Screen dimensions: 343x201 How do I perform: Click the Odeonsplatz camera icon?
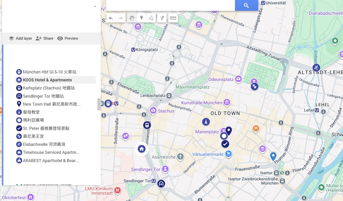point(239,79)
